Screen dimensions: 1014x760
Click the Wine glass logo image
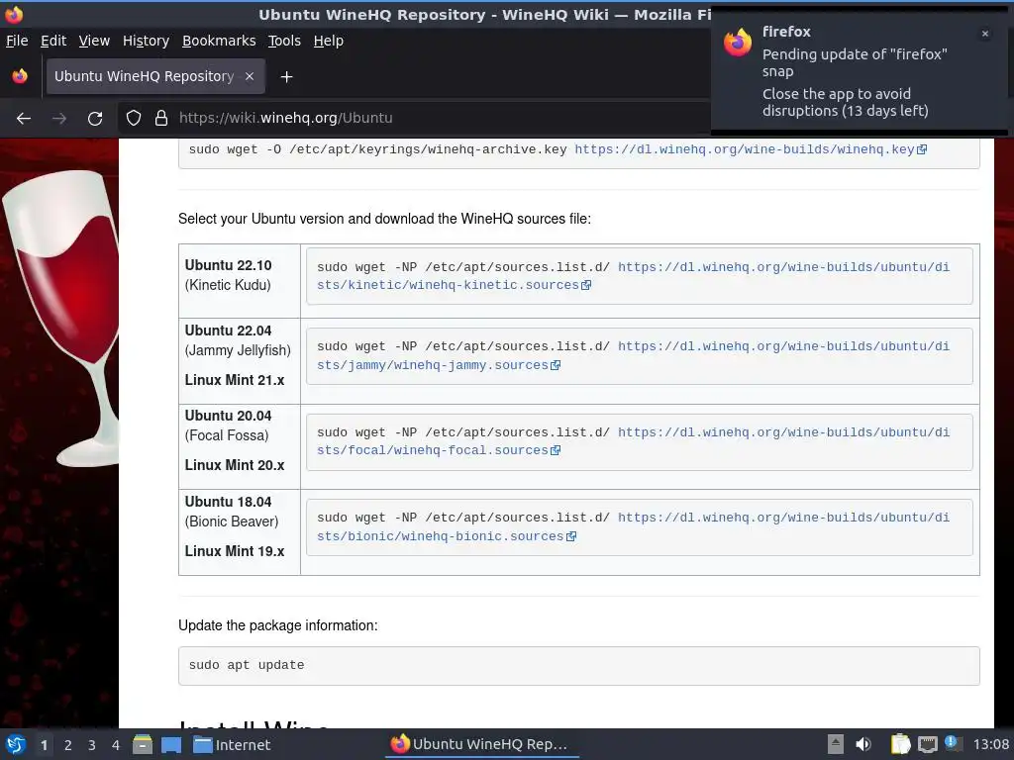[x=61, y=318]
